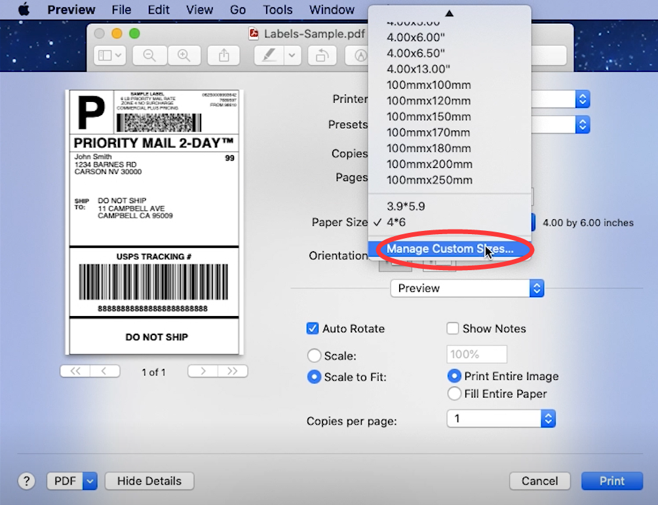This screenshot has width=658, height=505.
Task: Click the rotate toolbar icon
Action: point(322,55)
